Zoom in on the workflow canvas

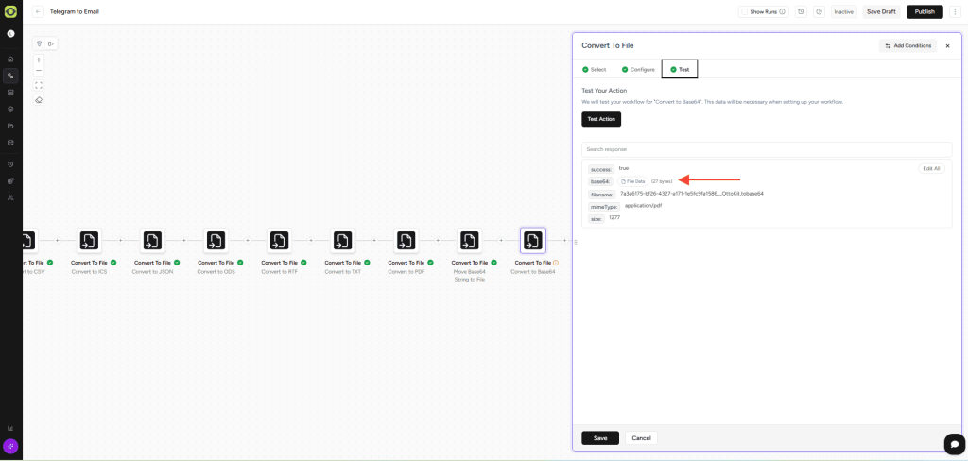click(x=39, y=60)
